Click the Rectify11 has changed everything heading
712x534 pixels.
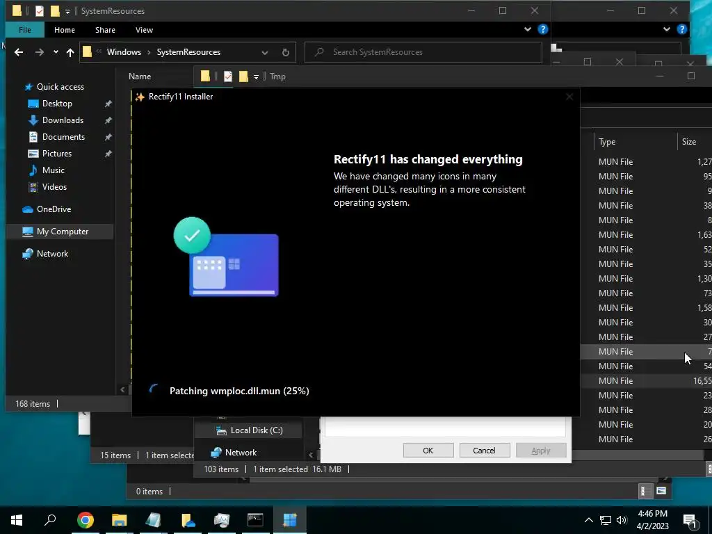[x=428, y=159]
